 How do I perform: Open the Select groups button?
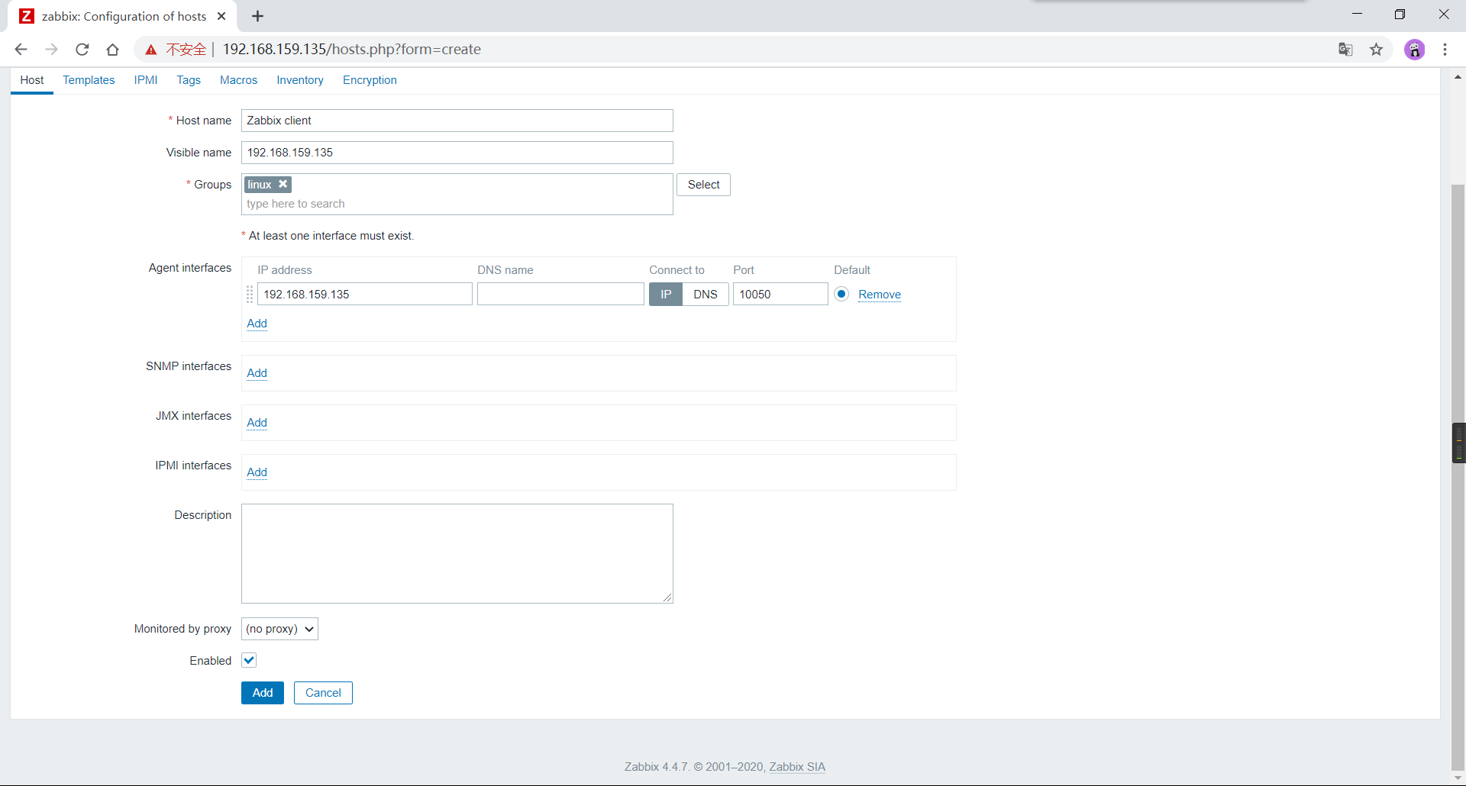point(703,185)
